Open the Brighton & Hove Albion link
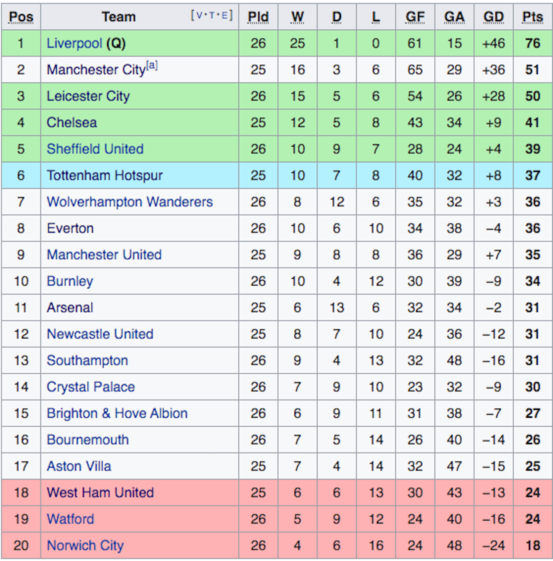 pos(117,413)
